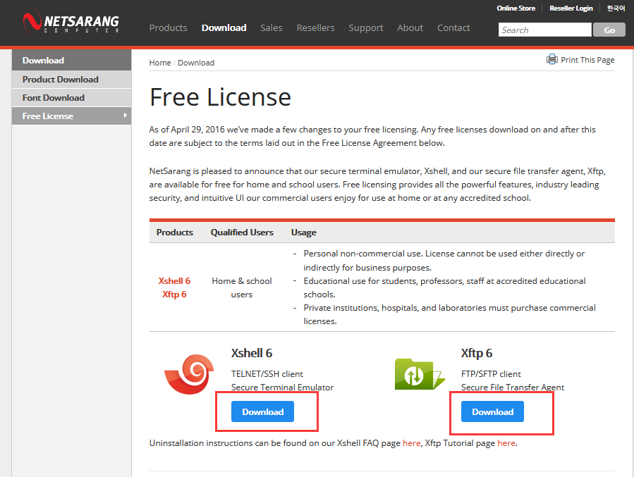The width and height of the screenshot is (634, 477).
Task: Focus the Search input field
Action: 544,30
